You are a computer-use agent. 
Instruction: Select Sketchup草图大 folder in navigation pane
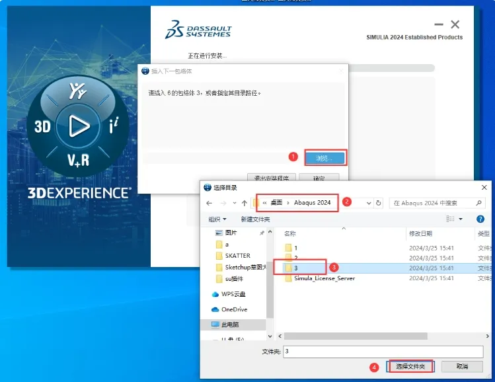coord(246,268)
